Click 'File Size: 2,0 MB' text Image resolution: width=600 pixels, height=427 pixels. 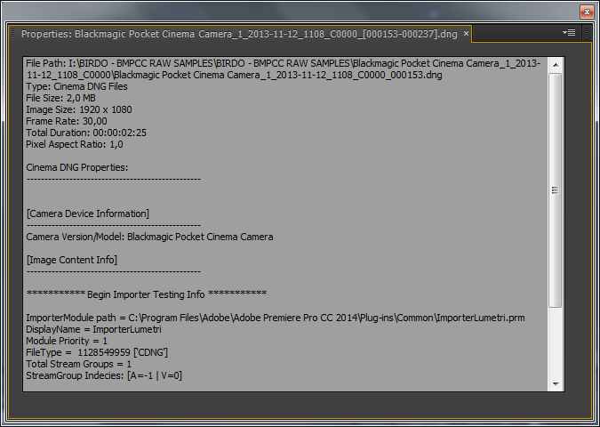click(x=60, y=98)
